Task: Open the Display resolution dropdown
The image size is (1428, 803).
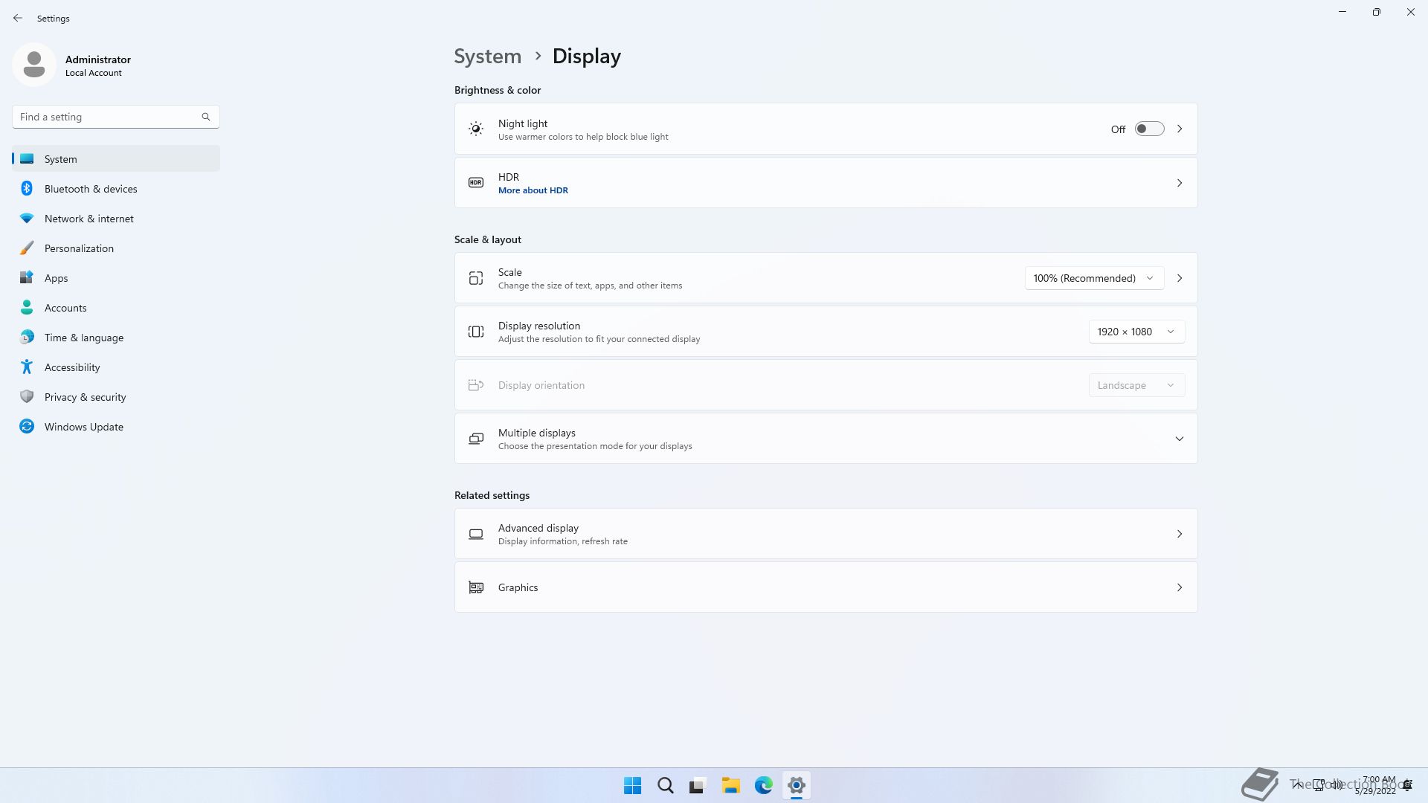Action: [1136, 332]
